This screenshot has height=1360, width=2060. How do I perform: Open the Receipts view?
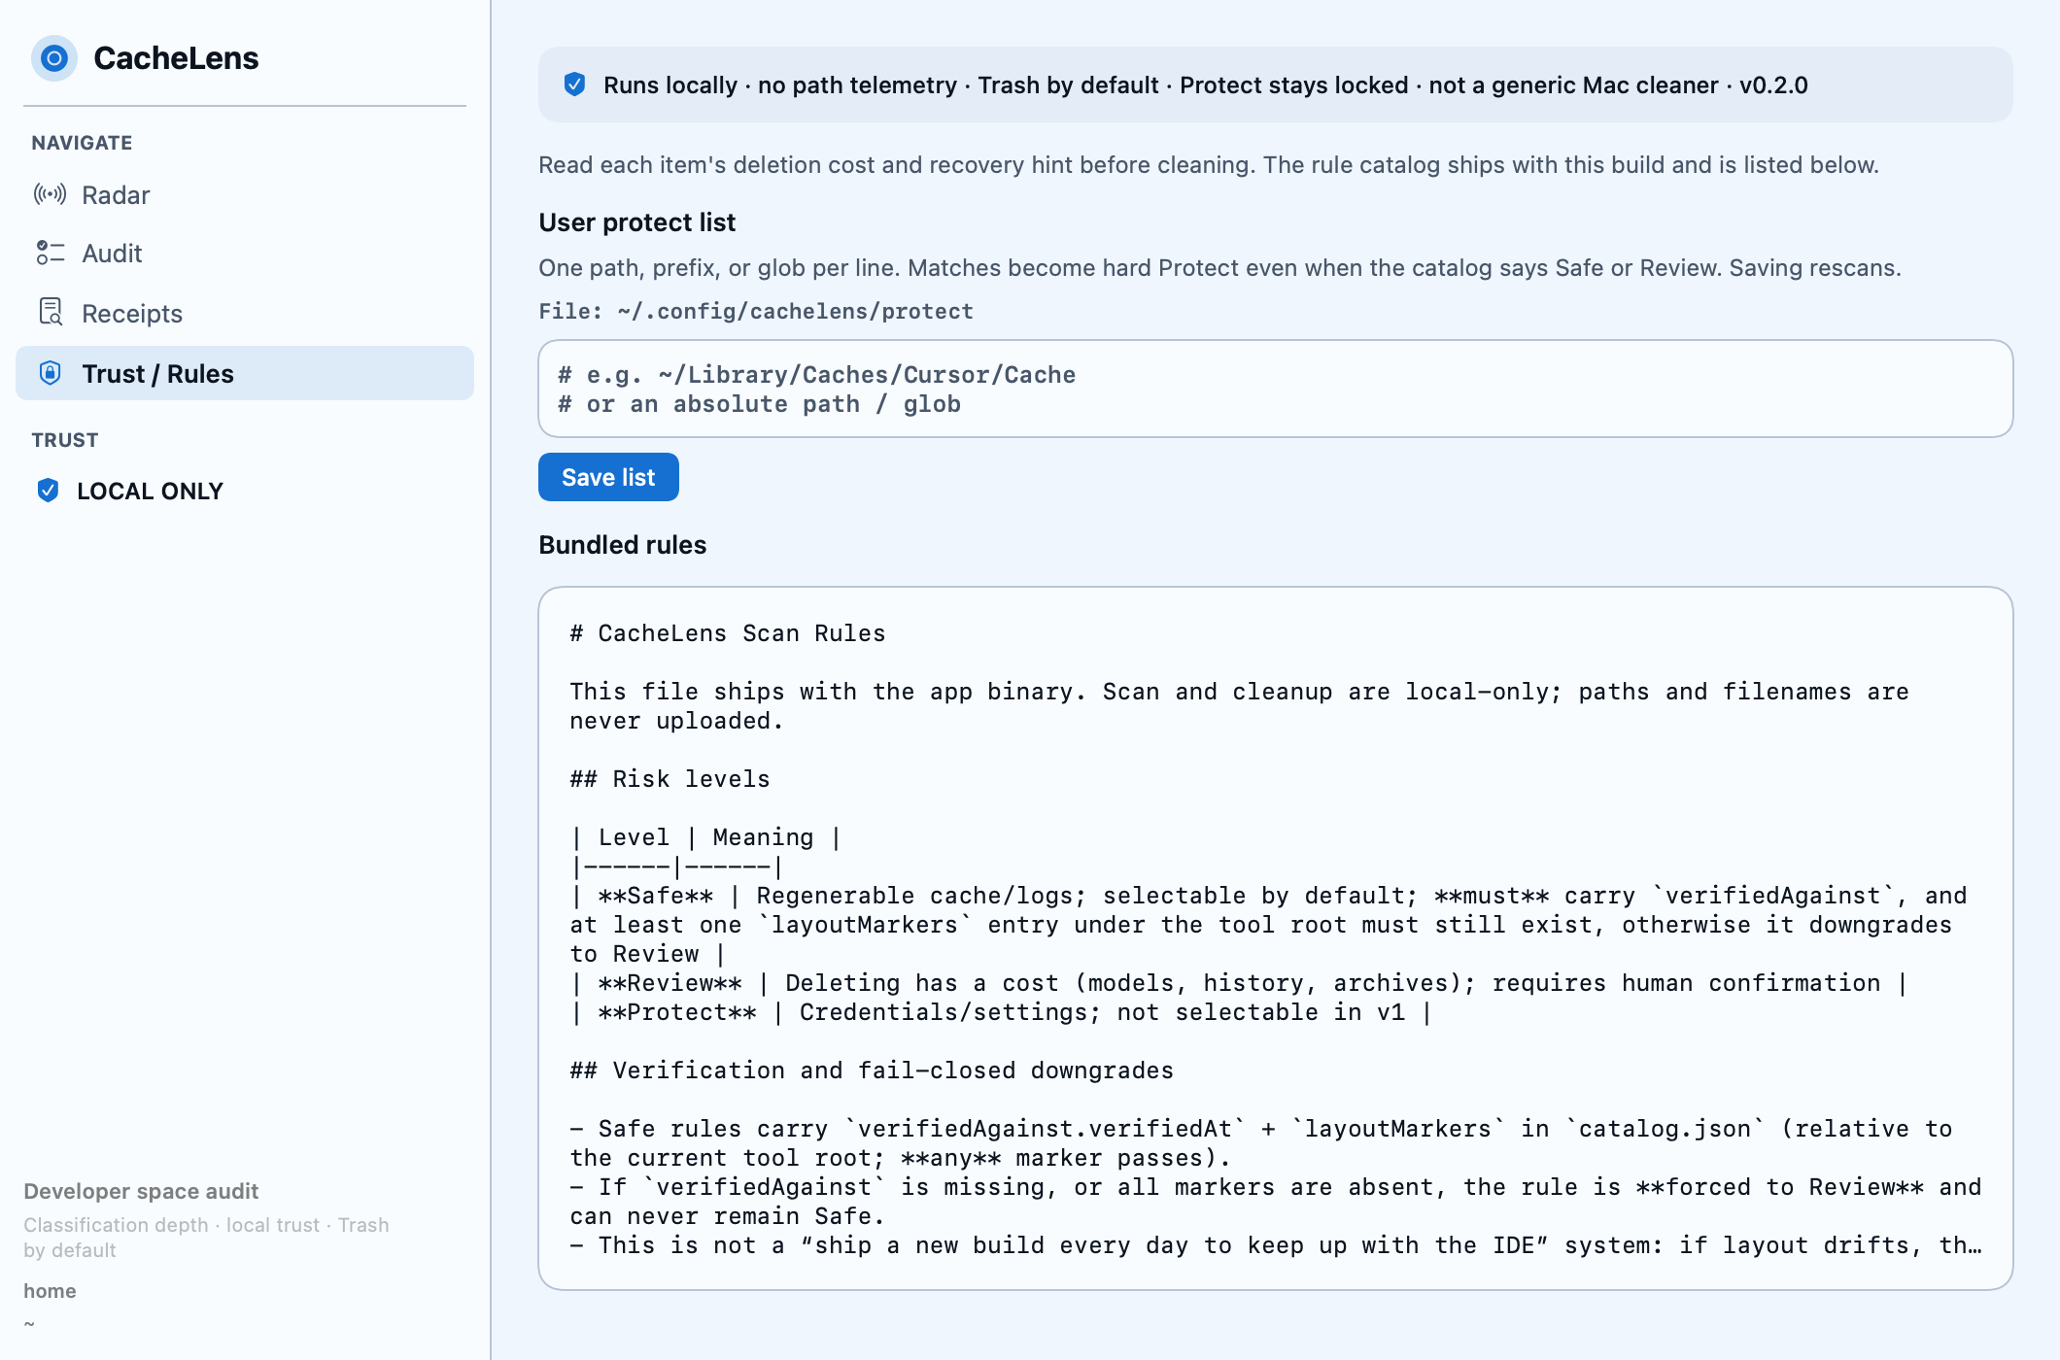pos(245,313)
